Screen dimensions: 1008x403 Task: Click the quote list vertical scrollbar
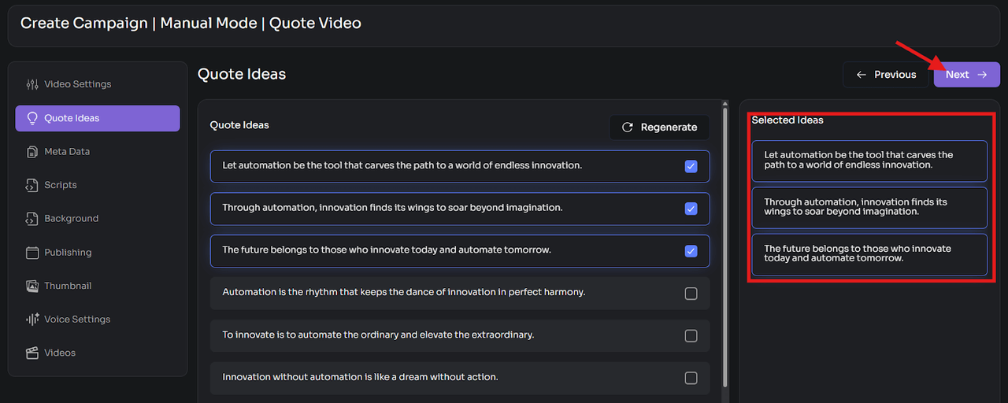click(725, 236)
